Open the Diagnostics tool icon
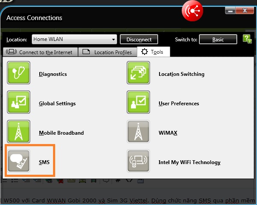The width and height of the screenshot is (257, 205). [x=19, y=73]
